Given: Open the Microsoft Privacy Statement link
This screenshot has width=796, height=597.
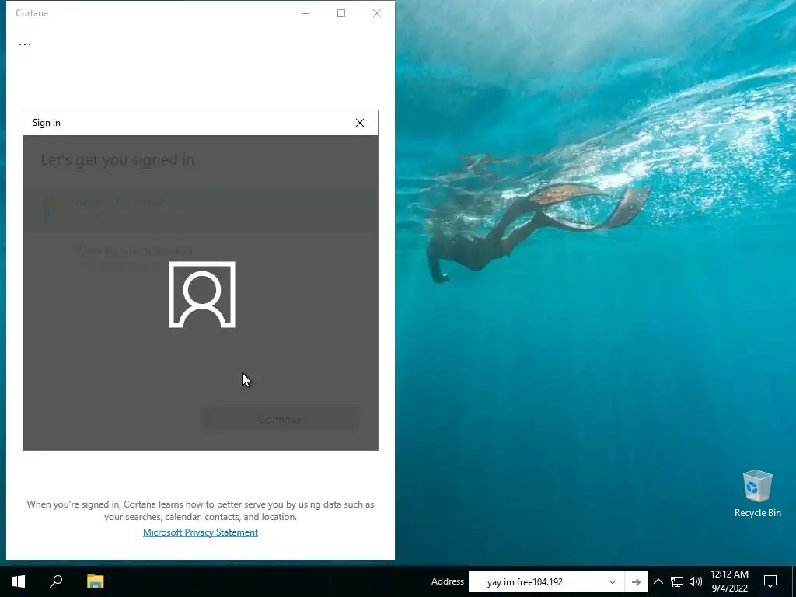Looking at the screenshot, I should (x=200, y=532).
